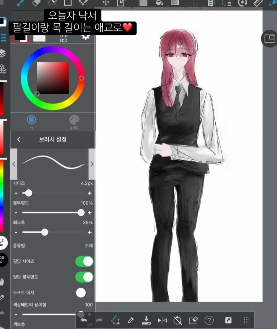Select the Bucket fill tool
277x329 pixels.
tap(159, 2)
